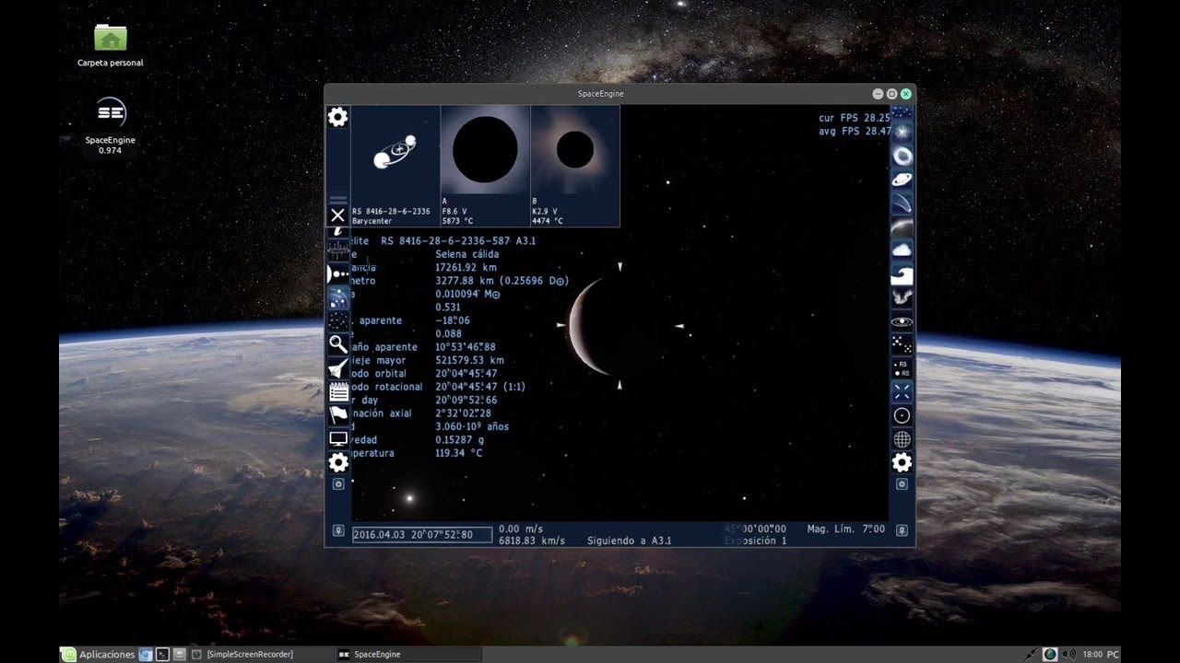Click the 18:00 clock in taskbar
This screenshot has width=1180, height=663.
click(x=1092, y=654)
